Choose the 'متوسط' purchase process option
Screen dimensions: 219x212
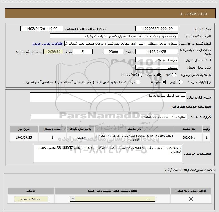(x=164, y=82)
